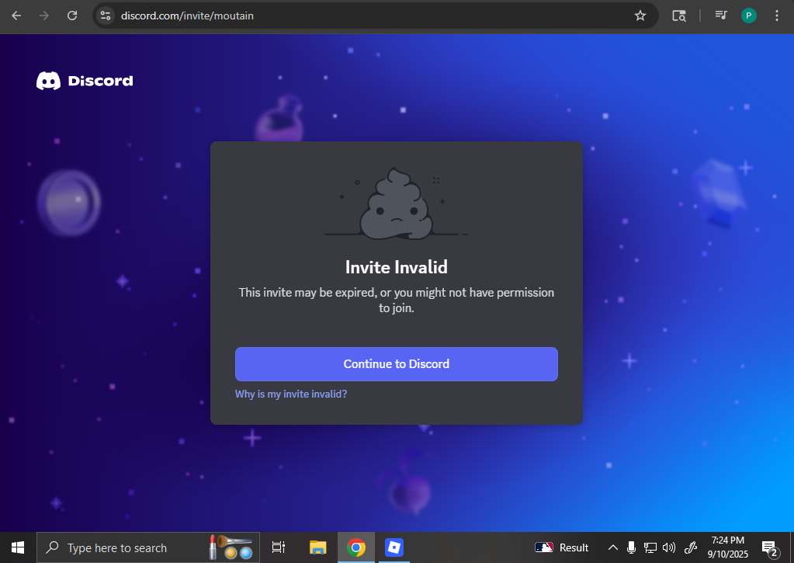Click the Invite Invalid heading text
Screen dimensions: 794x563
(x=397, y=267)
